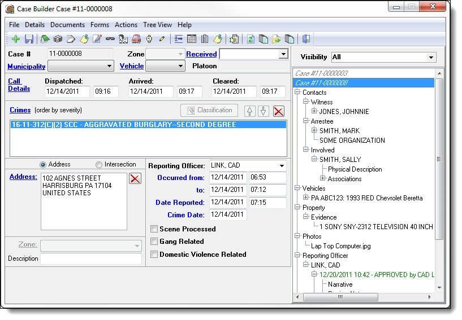Click the red car vehicle toolbar icon
462x320 pixels.
(x=136, y=39)
